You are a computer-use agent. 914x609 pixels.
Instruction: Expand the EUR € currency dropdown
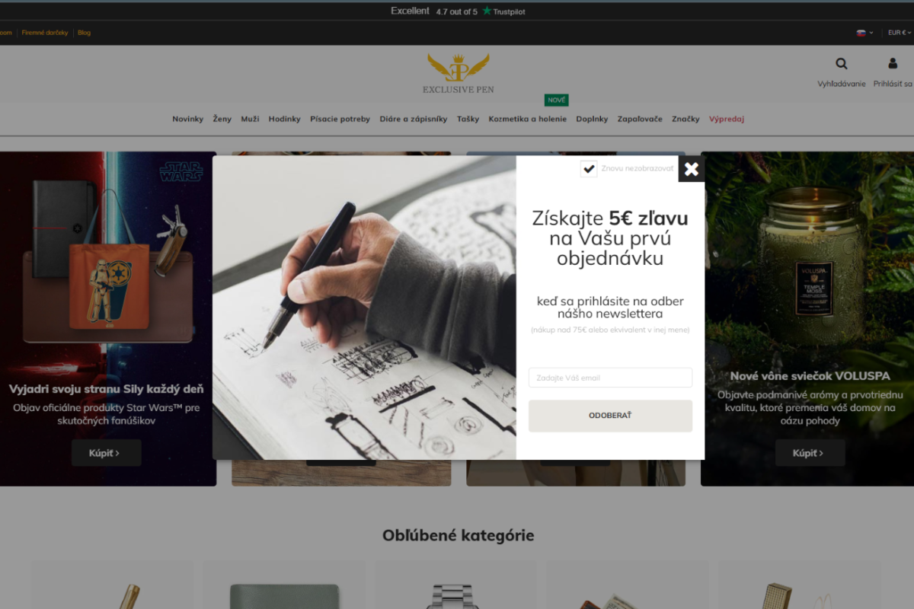pos(900,33)
